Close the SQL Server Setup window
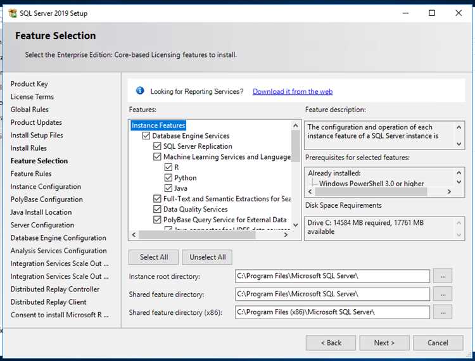 (459, 13)
